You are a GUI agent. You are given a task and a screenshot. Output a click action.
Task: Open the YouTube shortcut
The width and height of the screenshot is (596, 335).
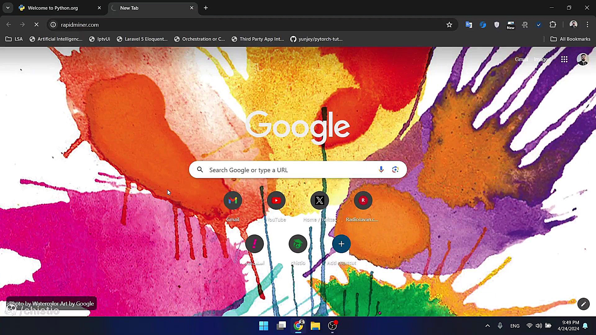click(276, 201)
